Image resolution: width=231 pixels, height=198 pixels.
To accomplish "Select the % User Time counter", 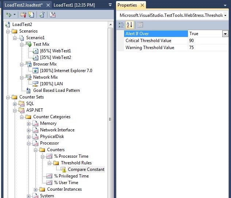I will 66,183.
